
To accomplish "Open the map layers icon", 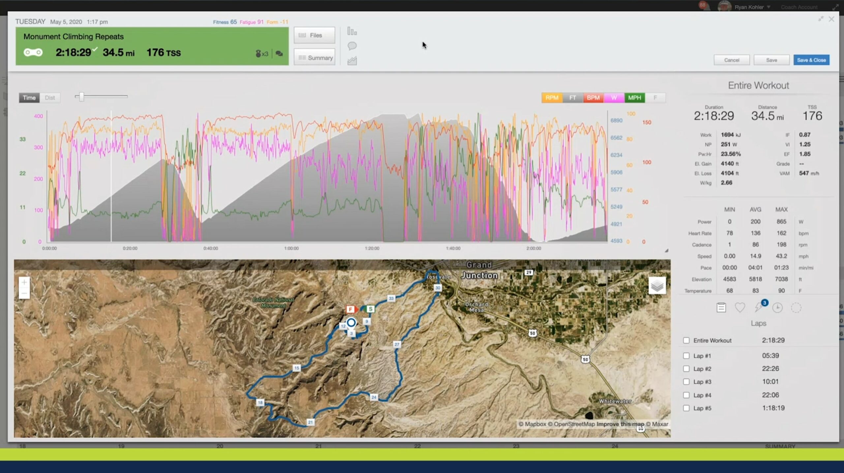I will pyautogui.click(x=657, y=285).
